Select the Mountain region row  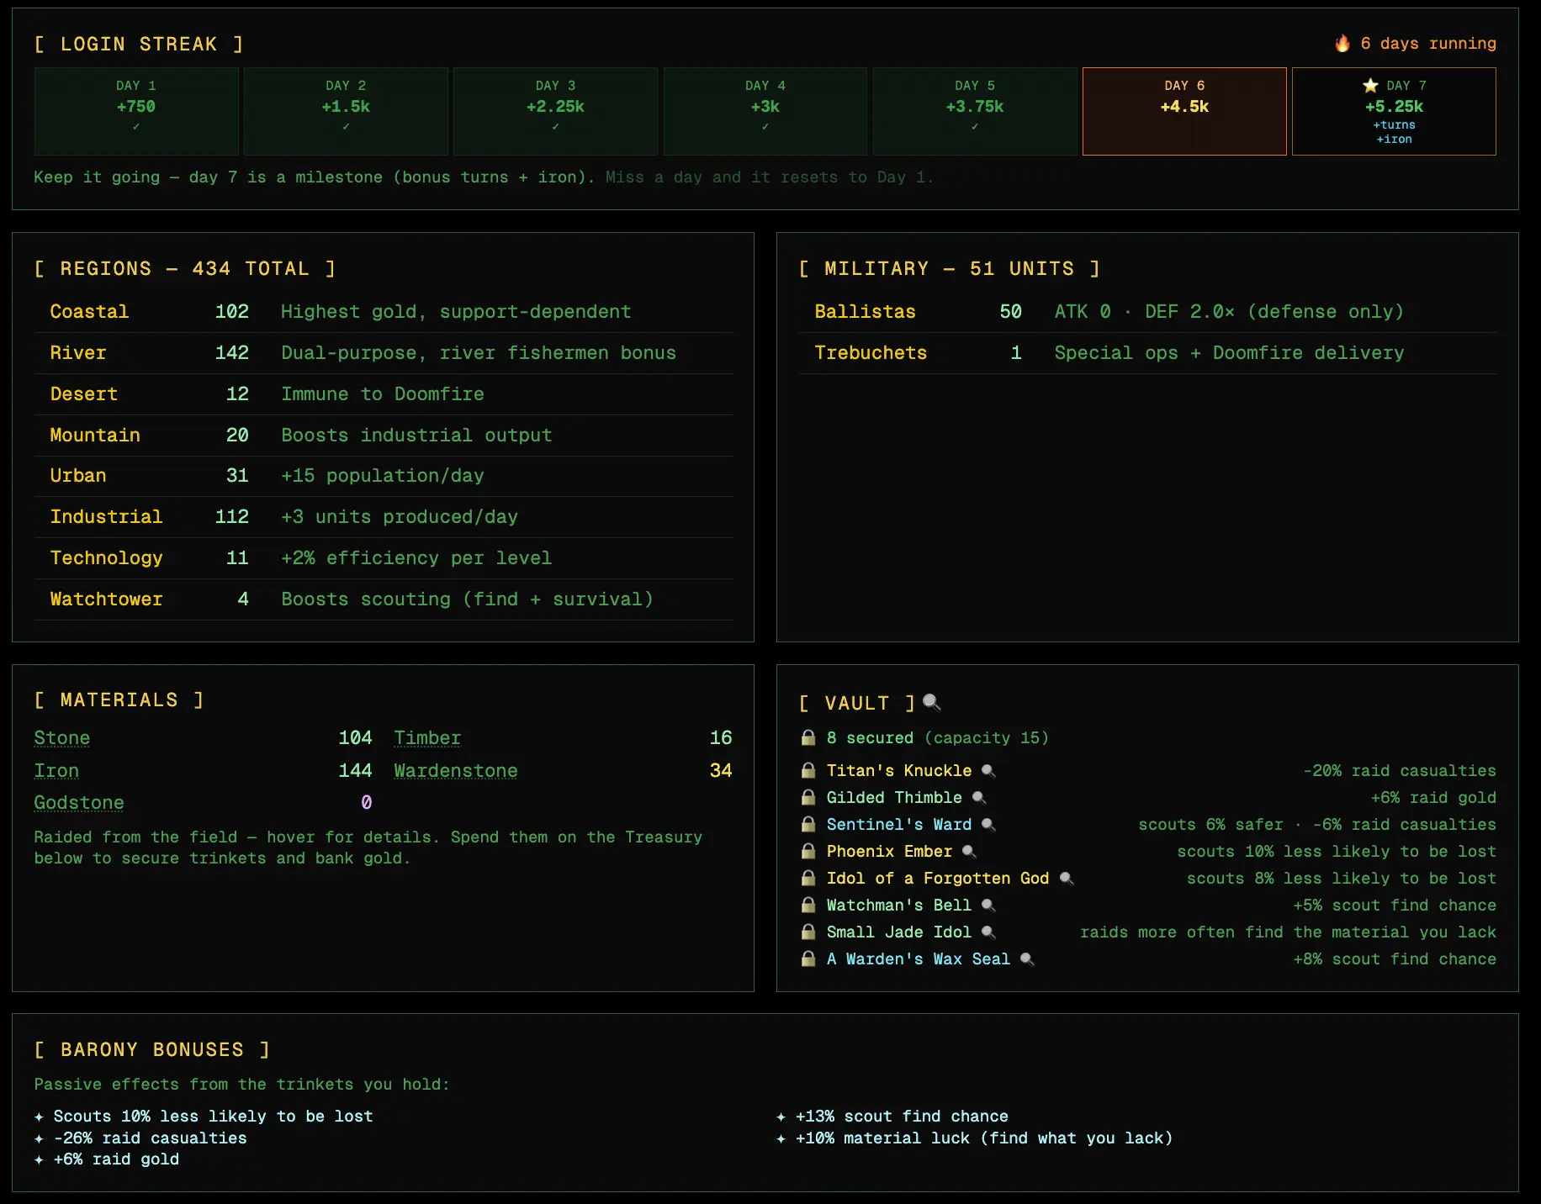pos(384,436)
